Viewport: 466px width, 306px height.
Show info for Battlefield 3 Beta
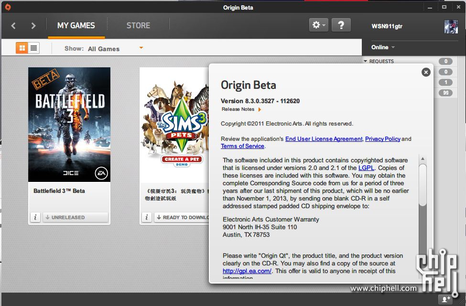[x=35, y=217]
